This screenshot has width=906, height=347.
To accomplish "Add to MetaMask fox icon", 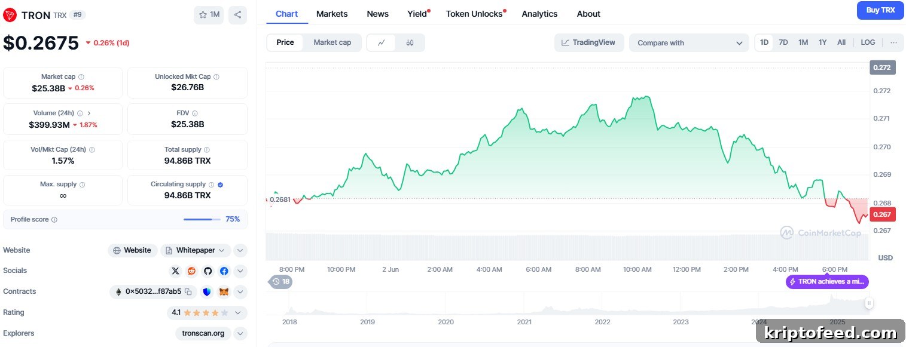I will [224, 292].
